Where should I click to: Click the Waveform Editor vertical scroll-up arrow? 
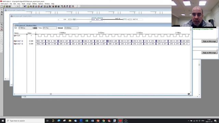coord(191,28)
